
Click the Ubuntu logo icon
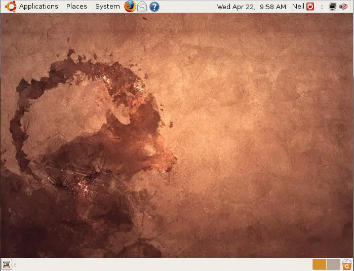pyautogui.click(x=10, y=7)
